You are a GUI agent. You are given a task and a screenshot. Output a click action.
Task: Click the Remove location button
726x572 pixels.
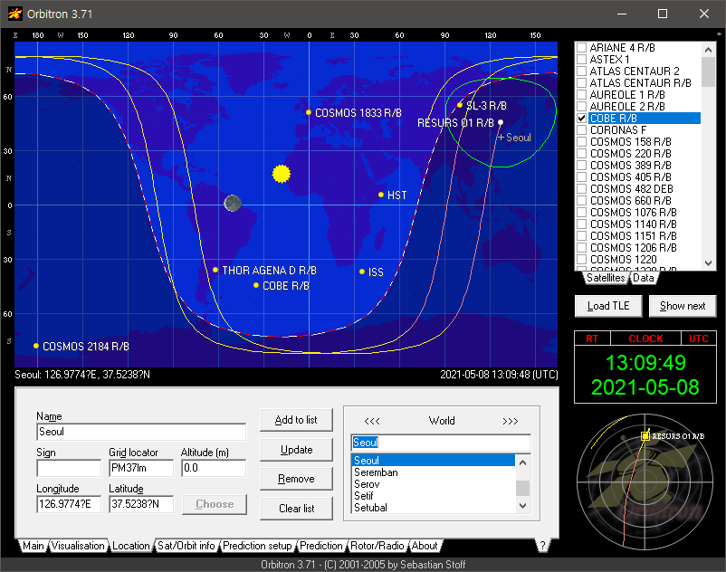coord(296,479)
